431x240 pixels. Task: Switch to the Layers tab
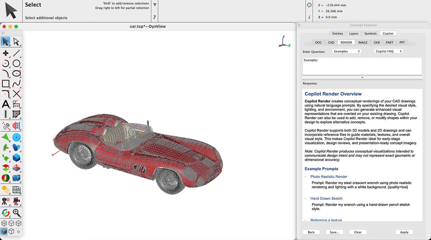(x=353, y=33)
